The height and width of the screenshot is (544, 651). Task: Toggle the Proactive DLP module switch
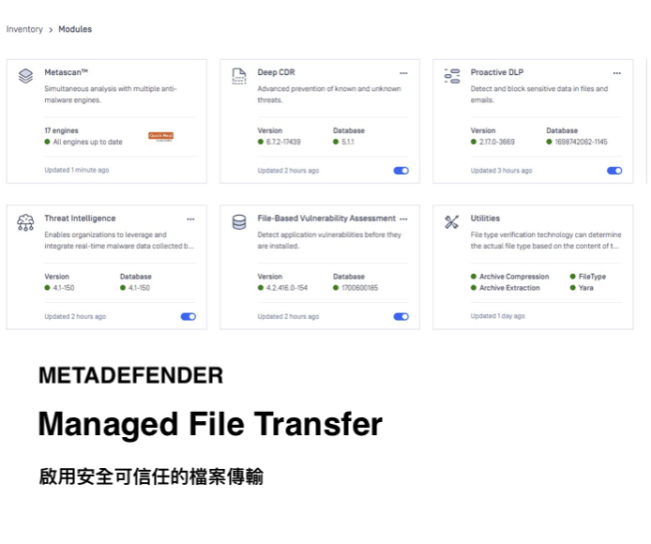[x=614, y=171]
